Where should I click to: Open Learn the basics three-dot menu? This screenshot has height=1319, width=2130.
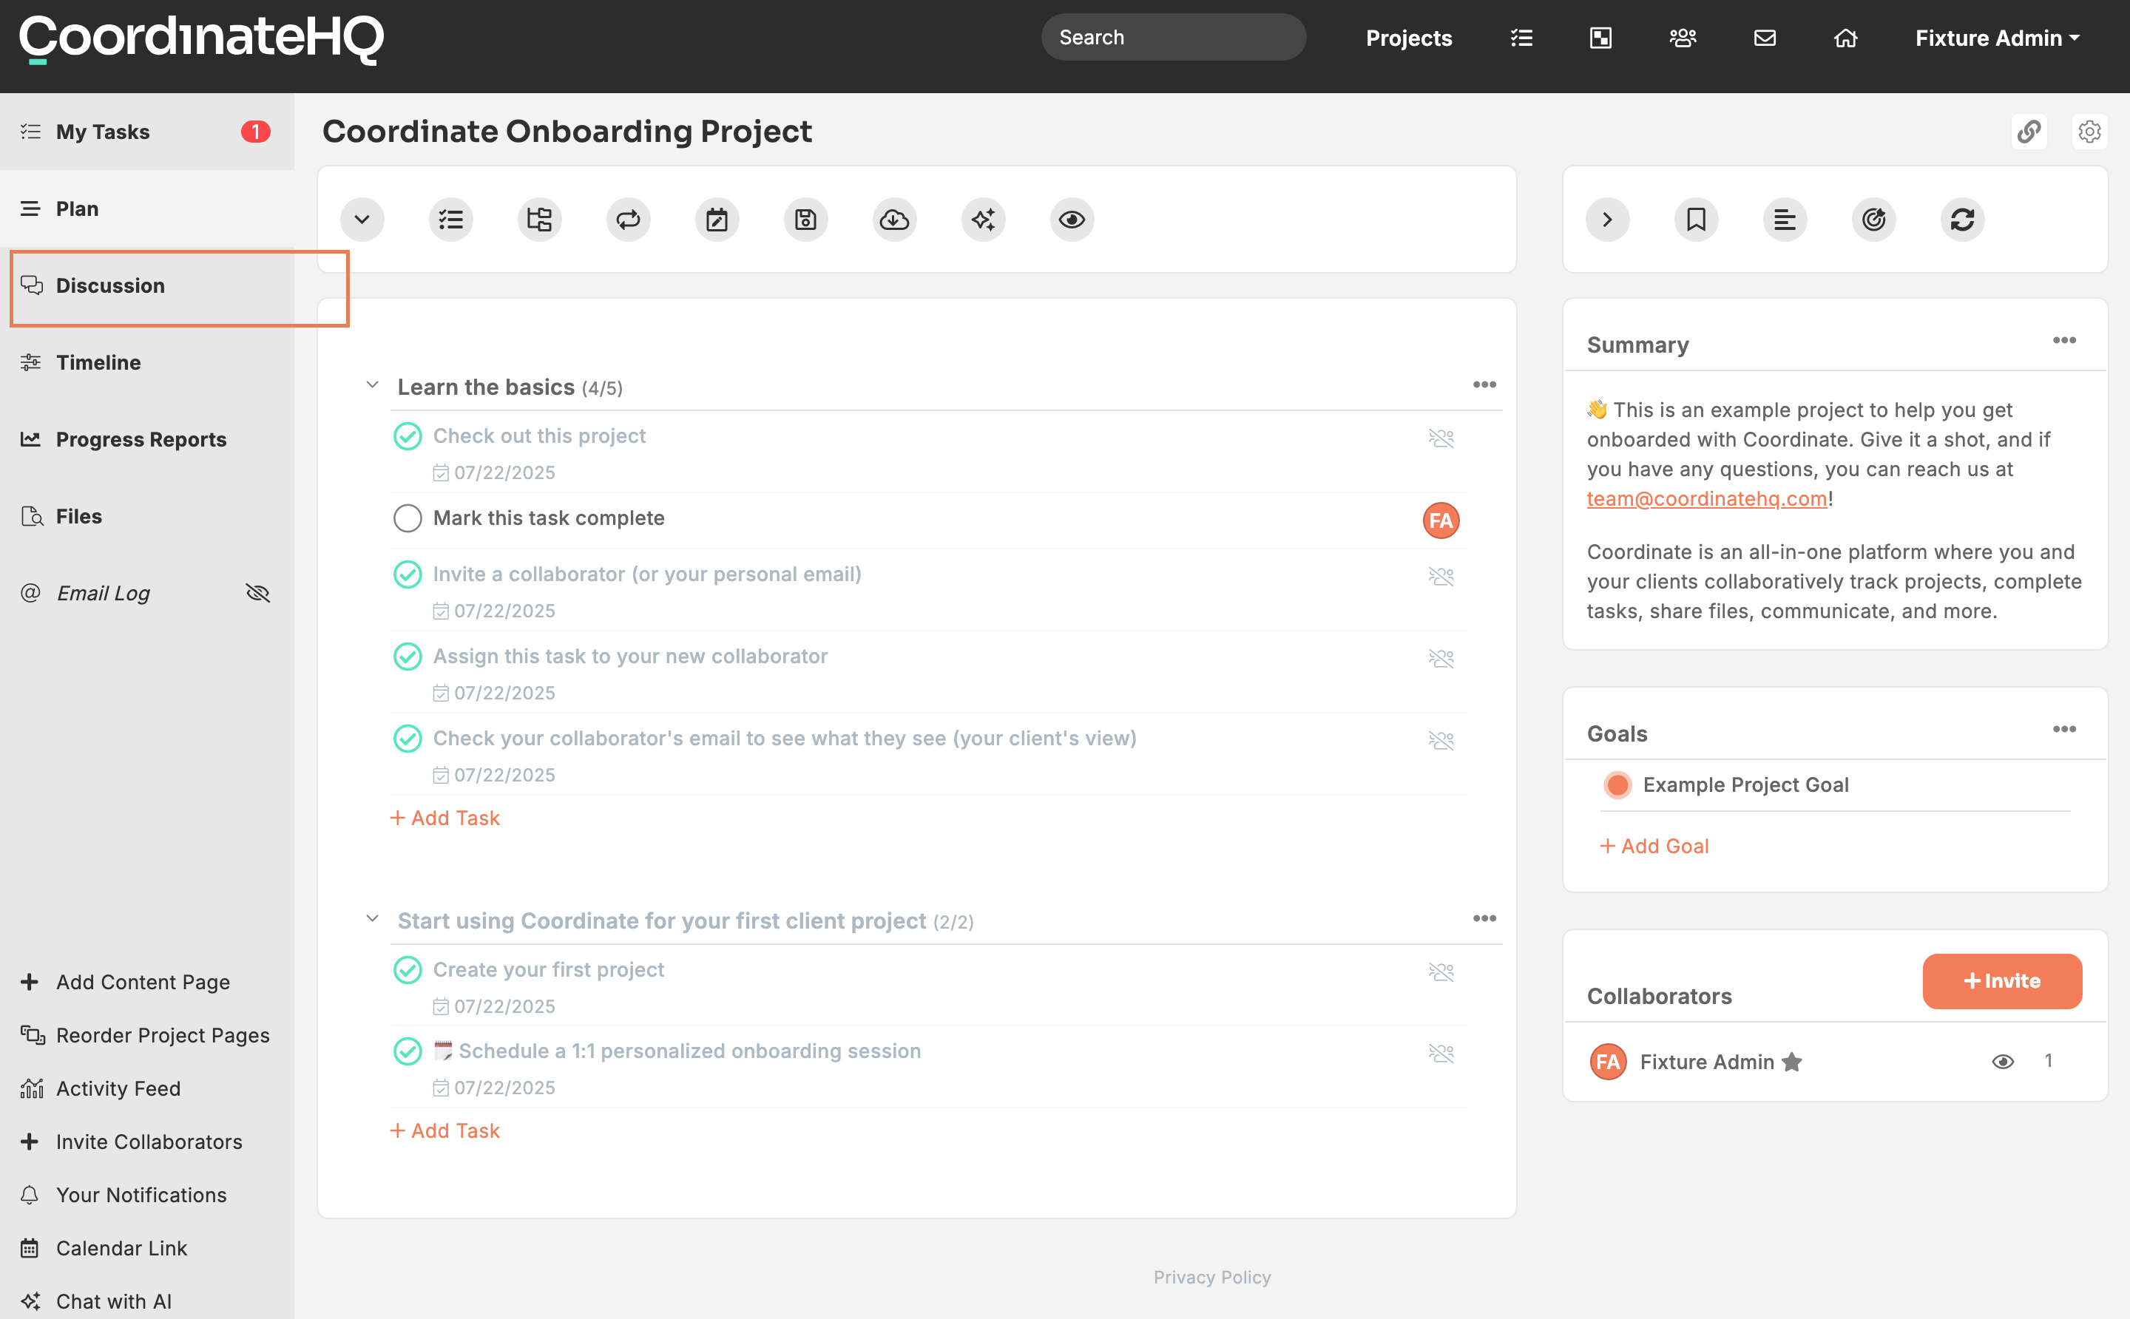coord(1484,384)
